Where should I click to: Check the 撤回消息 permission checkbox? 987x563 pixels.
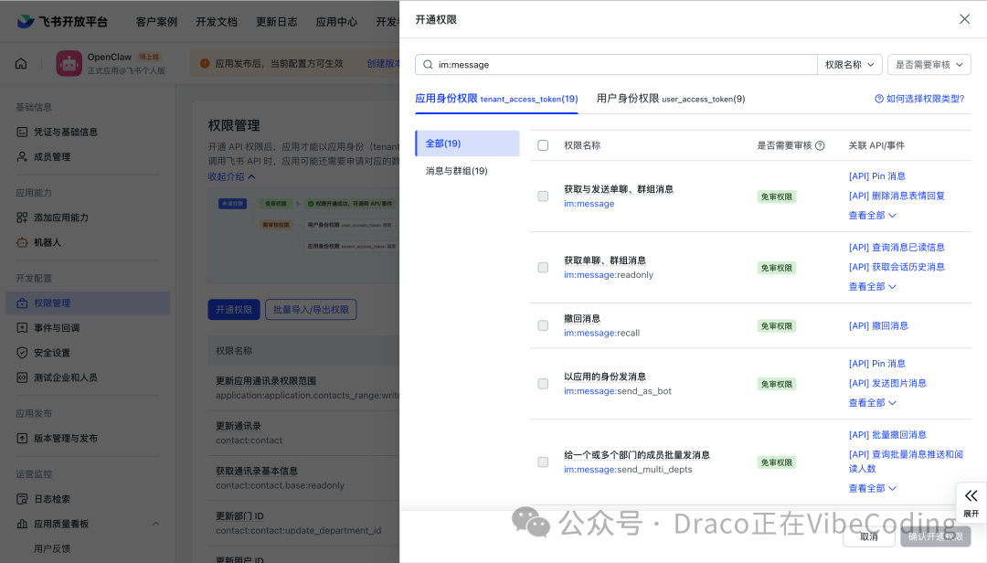[x=543, y=325]
